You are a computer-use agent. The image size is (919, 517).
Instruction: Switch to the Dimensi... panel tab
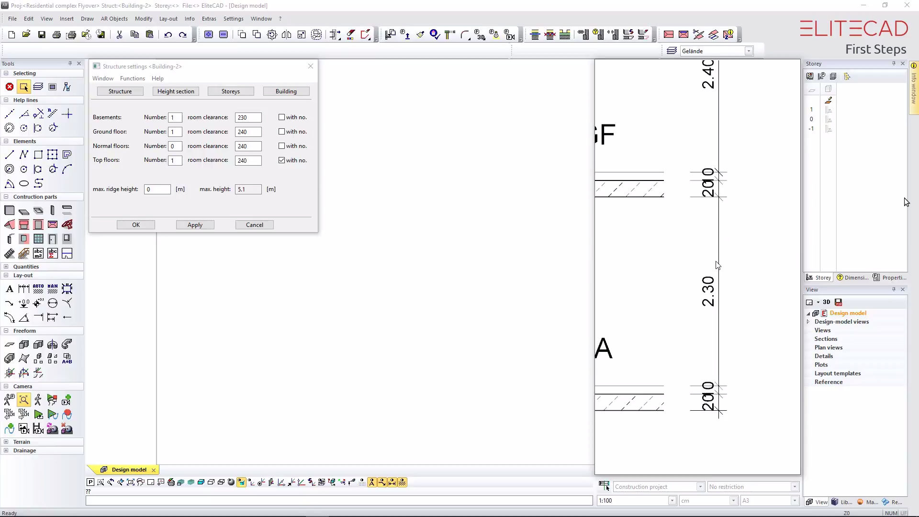852,278
